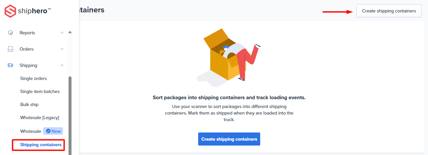Open Wholesale [Legacy] menu item

pos(40,117)
